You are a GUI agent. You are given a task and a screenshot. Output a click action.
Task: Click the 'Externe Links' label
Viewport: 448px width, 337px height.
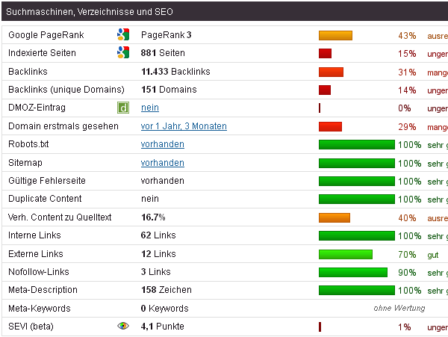tap(35, 254)
